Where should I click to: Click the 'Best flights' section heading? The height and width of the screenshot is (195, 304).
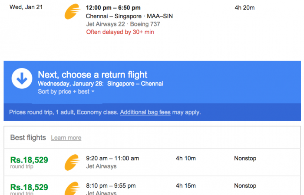pos(28,137)
